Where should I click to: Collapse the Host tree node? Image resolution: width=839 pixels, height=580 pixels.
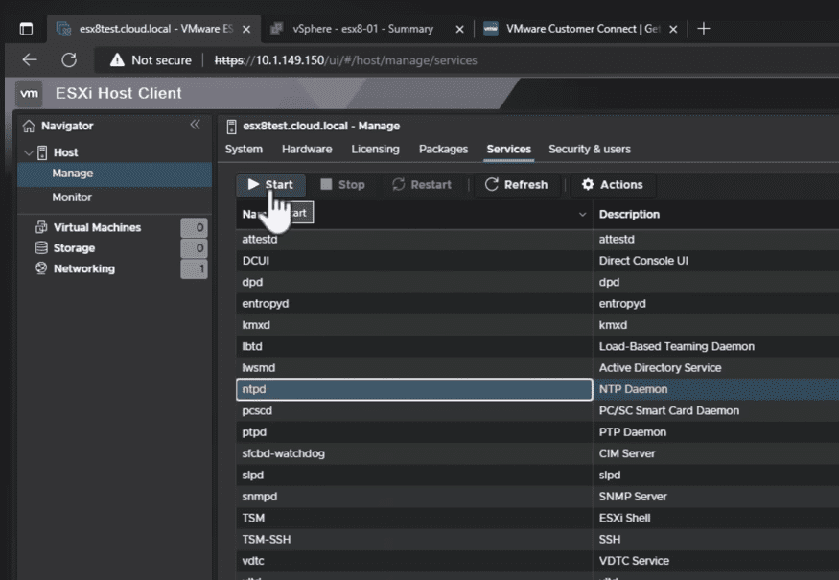tap(29, 152)
